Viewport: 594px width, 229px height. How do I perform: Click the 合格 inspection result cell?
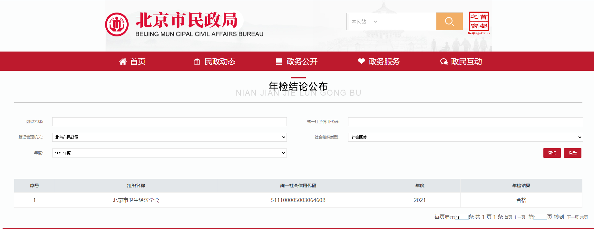tap(521, 200)
